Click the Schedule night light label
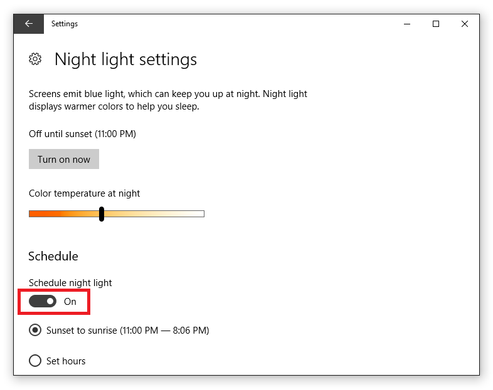The width and height of the screenshot is (493, 390). [70, 283]
